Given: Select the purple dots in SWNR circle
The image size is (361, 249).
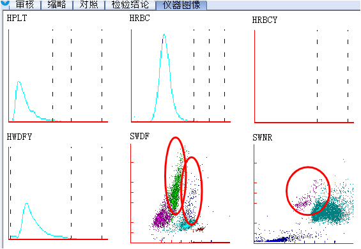Looking at the screenshot, I should [306, 195].
